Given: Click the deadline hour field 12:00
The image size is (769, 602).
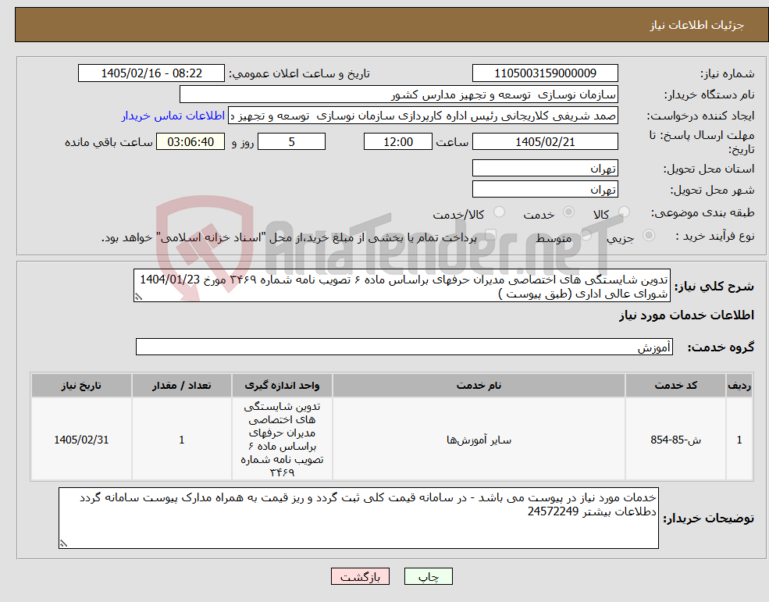Looking at the screenshot, I should [397, 142].
